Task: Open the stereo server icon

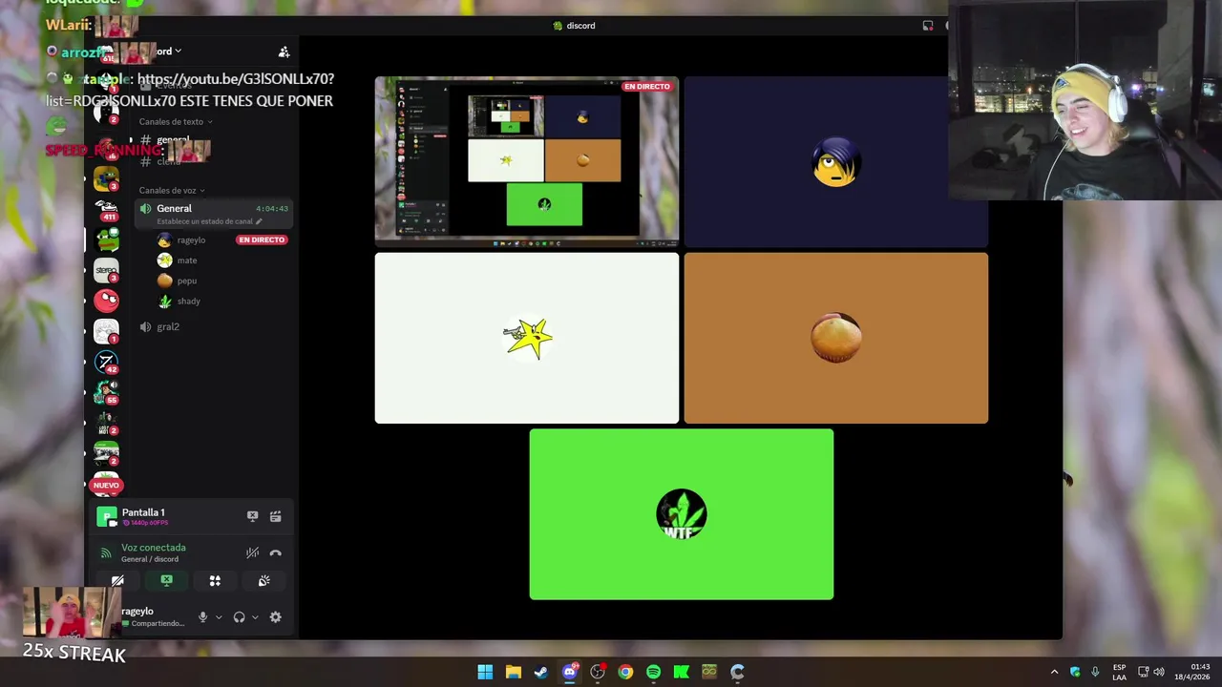Action: (x=106, y=270)
